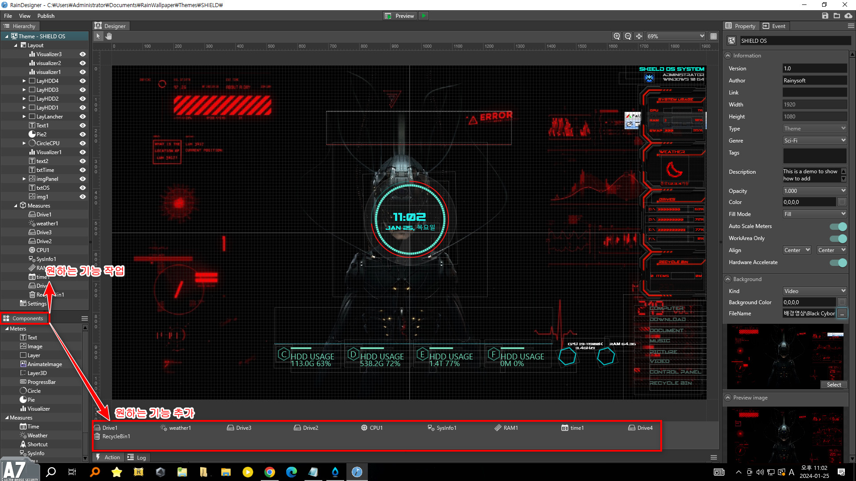
Task: Click the cloud upload publish icon
Action: coord(848,16)
